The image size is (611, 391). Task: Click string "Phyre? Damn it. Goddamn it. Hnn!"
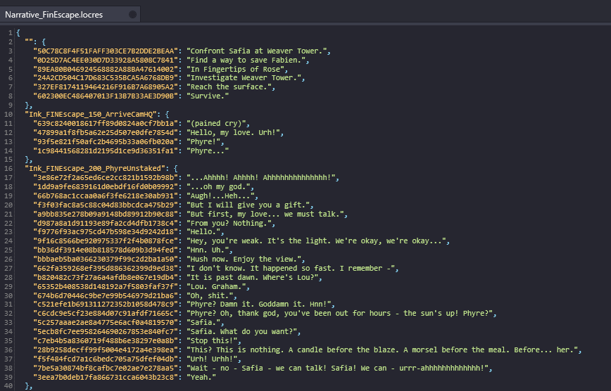pos(258,304)
